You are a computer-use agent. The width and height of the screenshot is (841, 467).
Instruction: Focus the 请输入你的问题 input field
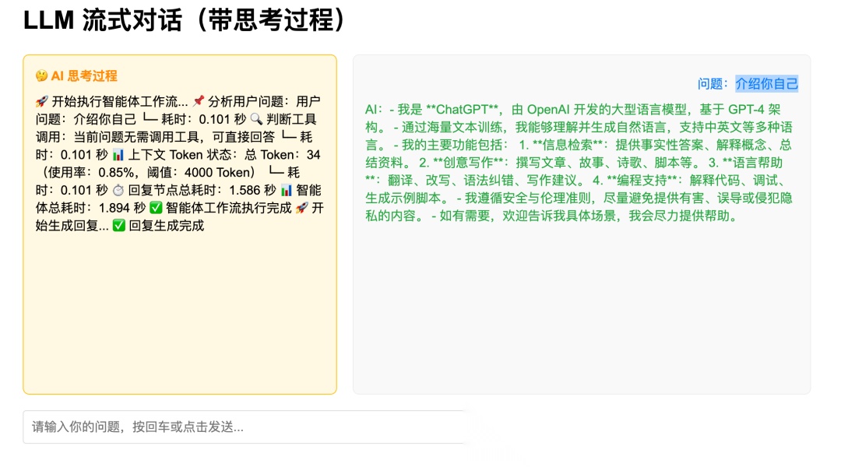point(244,427)
